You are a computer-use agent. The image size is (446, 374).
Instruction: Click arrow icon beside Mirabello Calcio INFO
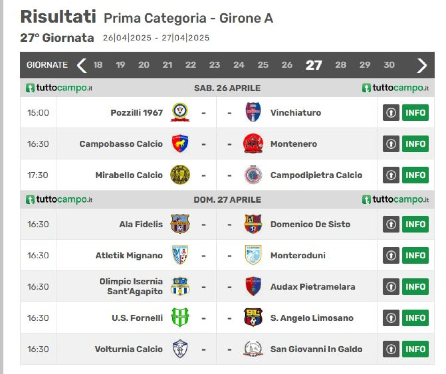click(391, 175)
